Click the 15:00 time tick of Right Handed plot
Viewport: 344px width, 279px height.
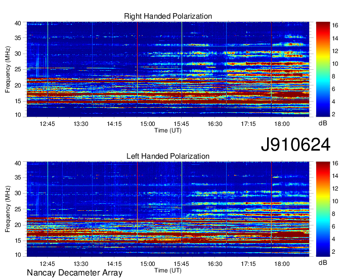coord(148,124)
